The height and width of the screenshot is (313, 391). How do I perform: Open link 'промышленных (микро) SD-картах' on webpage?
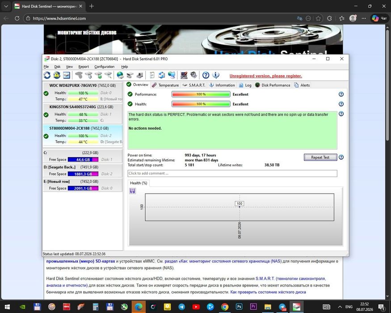click(x=80, y=261)
